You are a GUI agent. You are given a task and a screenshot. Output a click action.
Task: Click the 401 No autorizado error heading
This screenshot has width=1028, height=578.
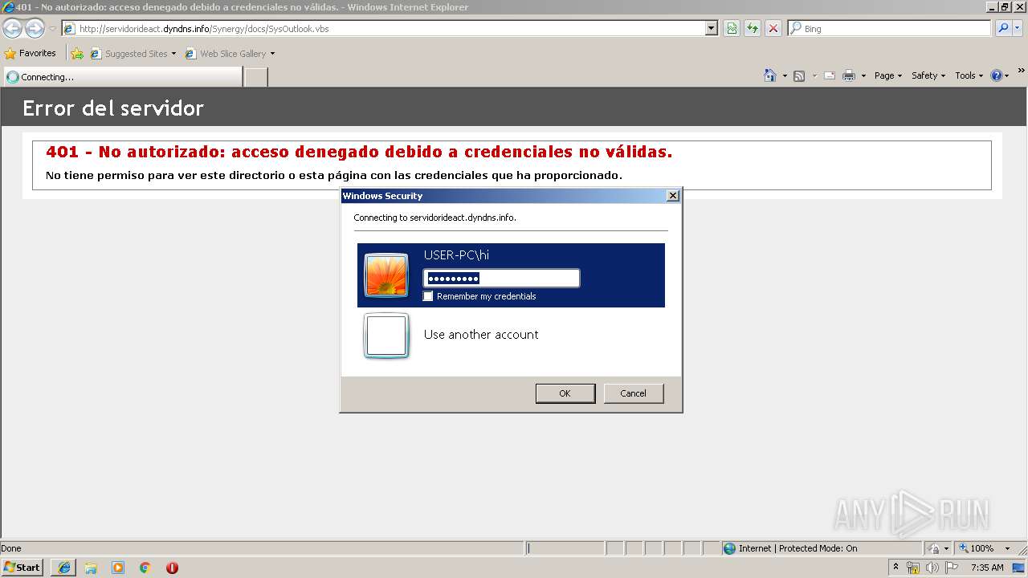[x=359, y=152]
